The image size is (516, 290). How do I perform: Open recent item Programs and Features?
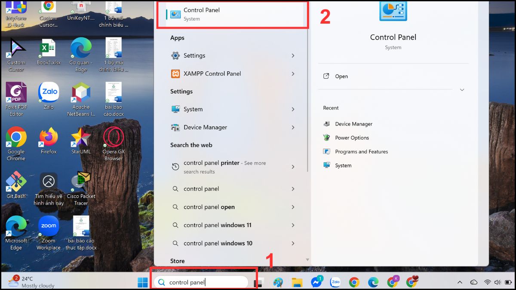[x=355, y=151]
